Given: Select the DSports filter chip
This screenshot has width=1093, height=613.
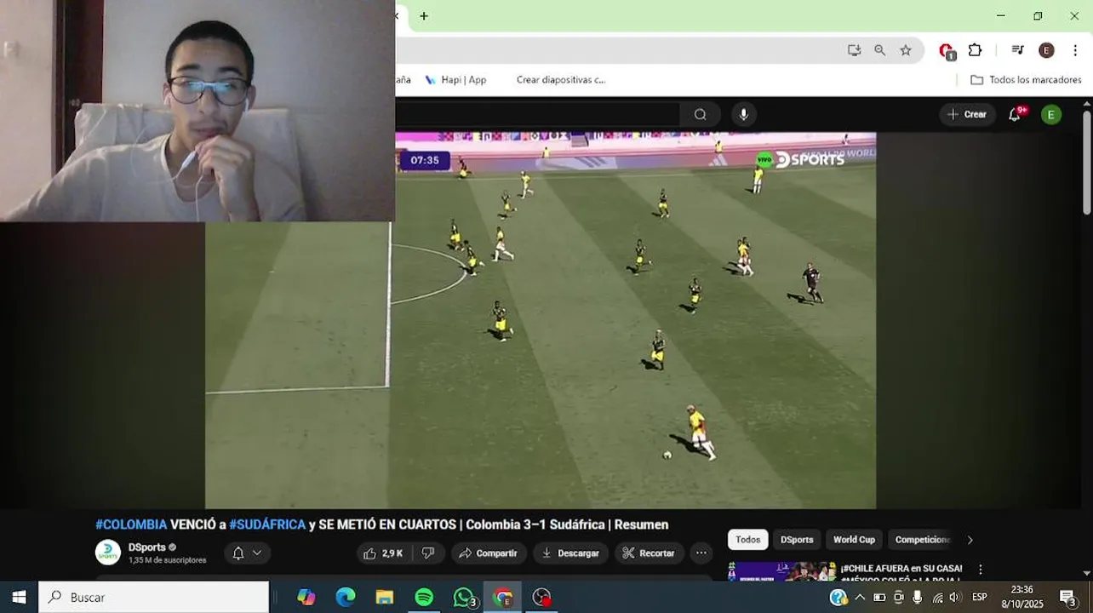Looking at the screenshot, I should [x=797, y=540].
